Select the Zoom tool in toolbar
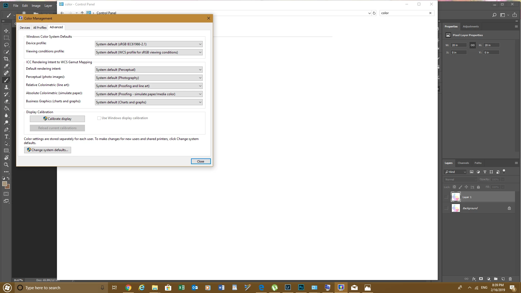521x293 pixels. pos(6,165)
